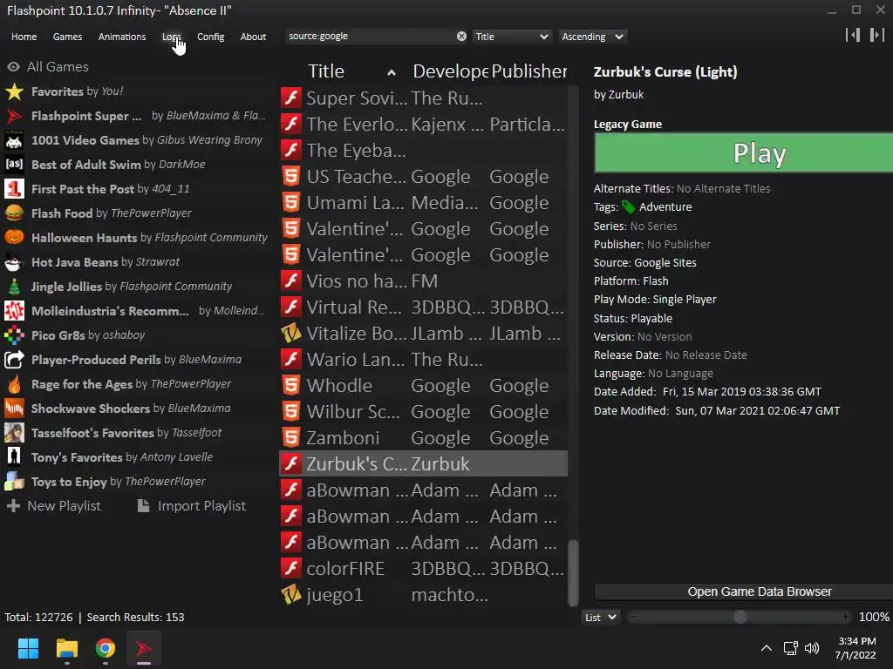The image size is (893, 669).
Task: Open Tony's Favorites playlist icon
Action: (x=14, y=457)
